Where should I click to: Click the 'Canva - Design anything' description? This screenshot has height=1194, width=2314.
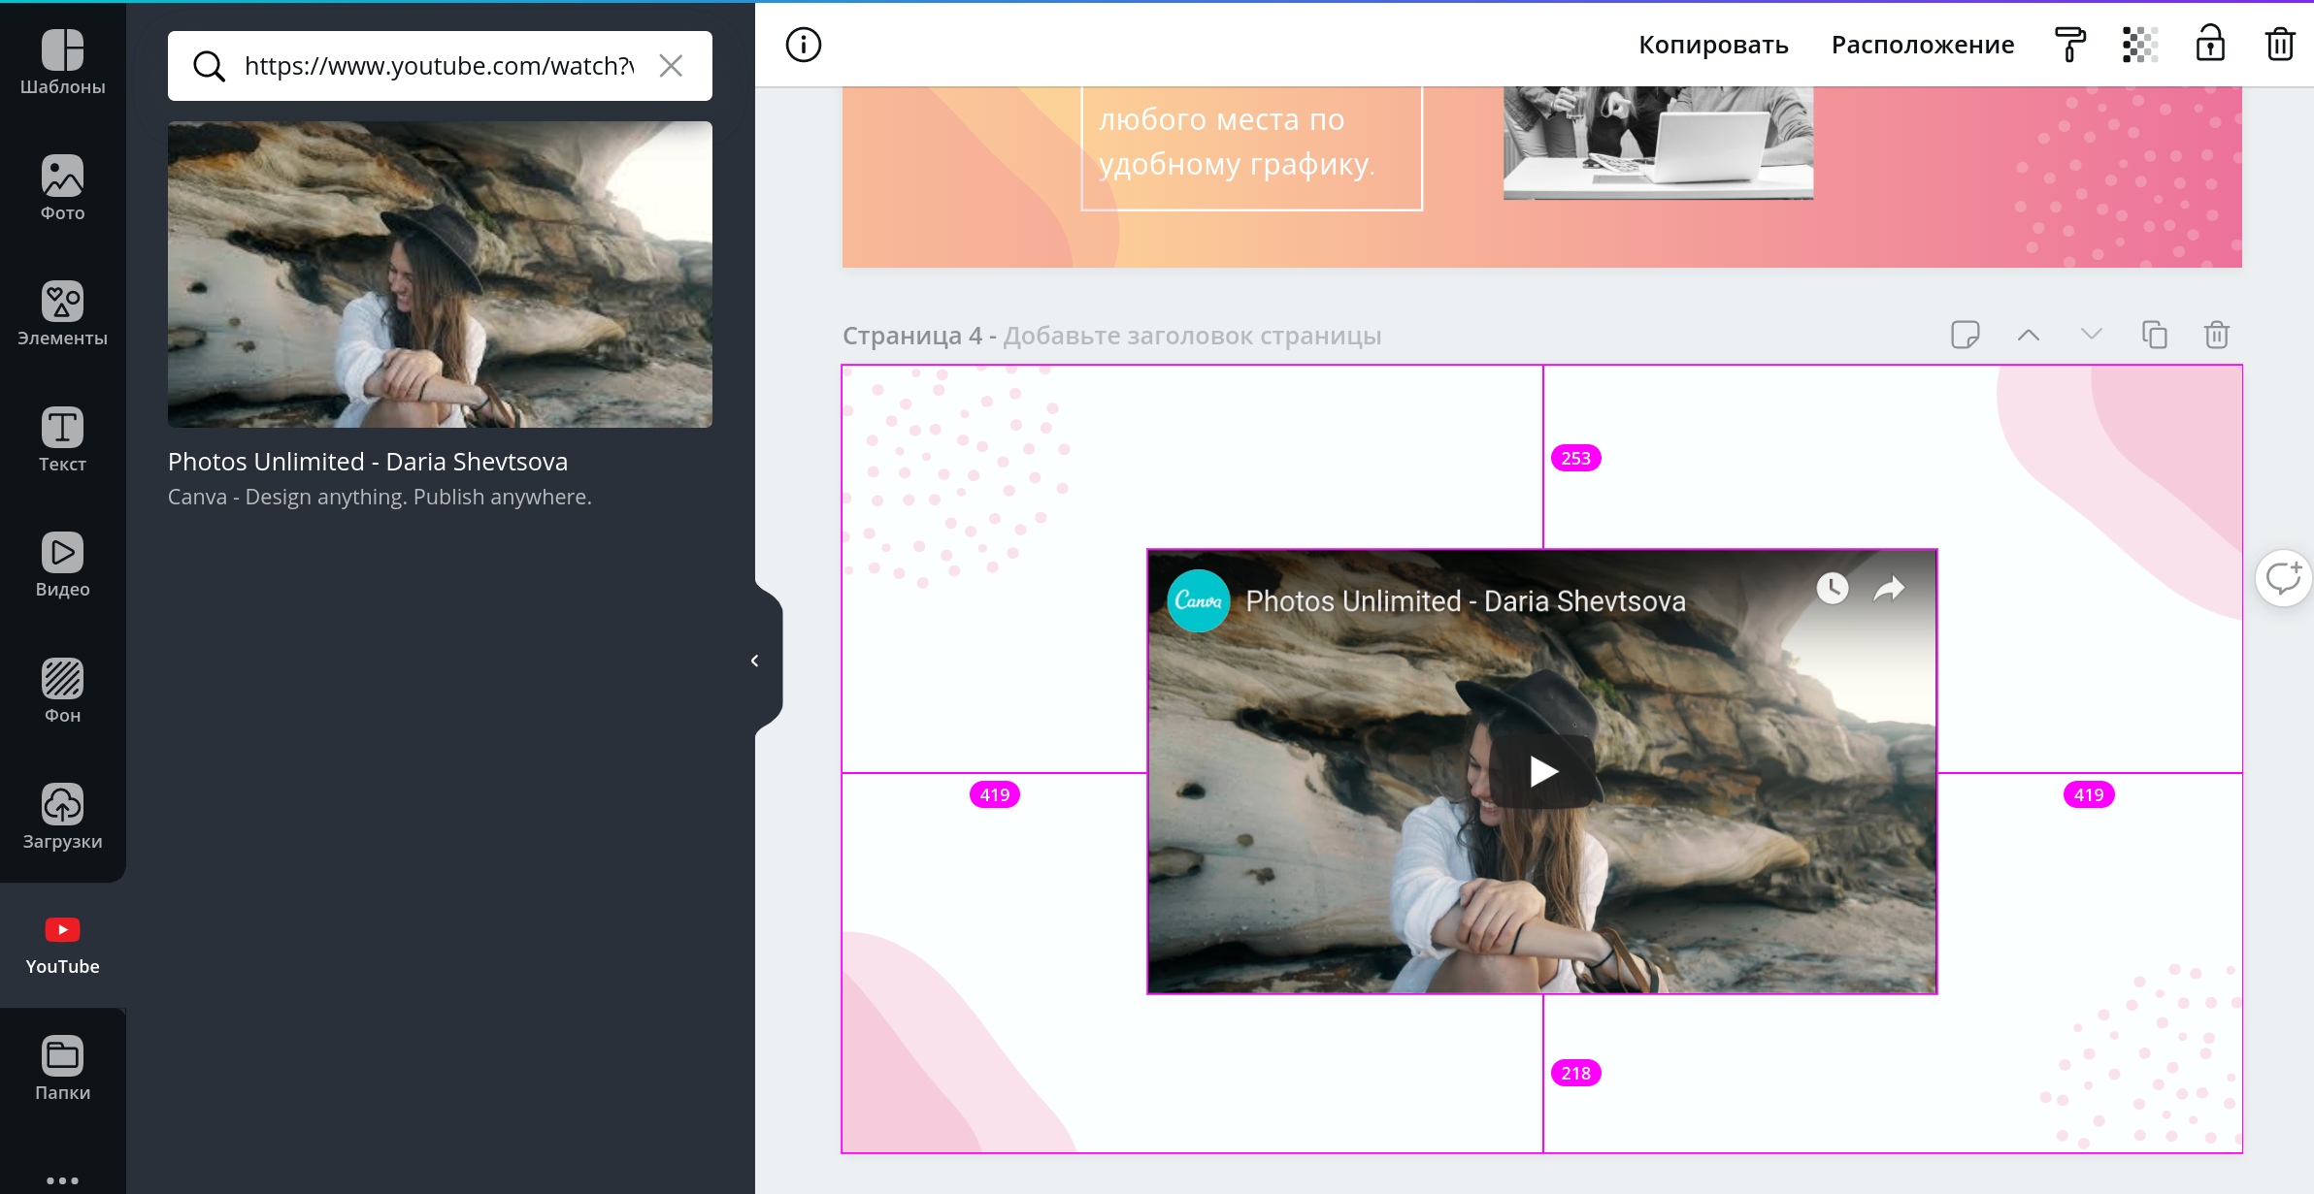coord(380,497)
